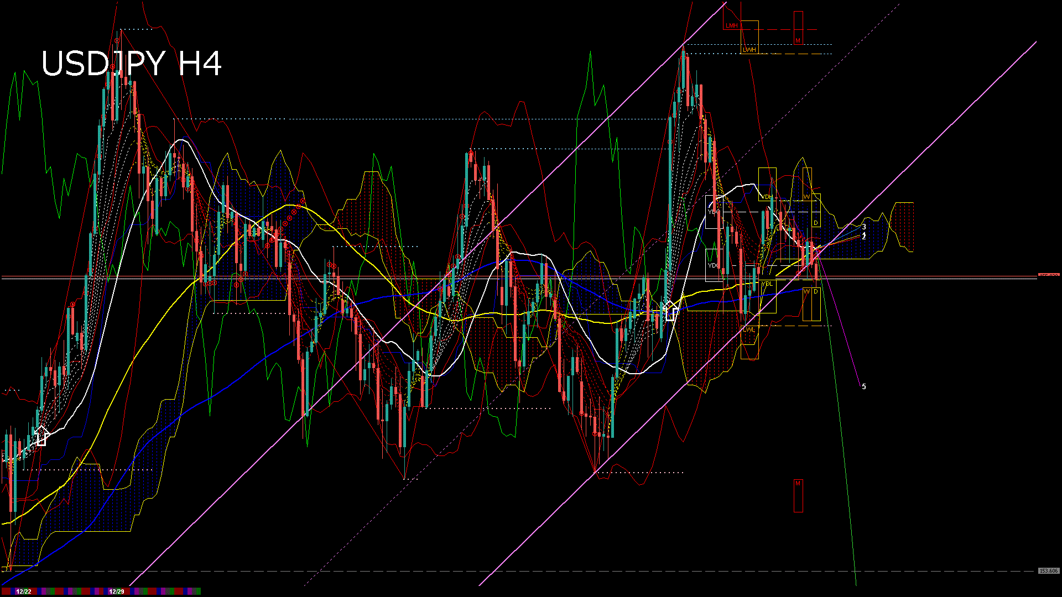Select the red LMH level marker box

tap(732, 25)
